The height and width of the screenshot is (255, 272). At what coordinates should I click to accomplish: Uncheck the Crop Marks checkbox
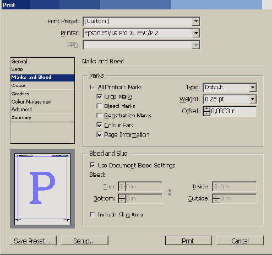(99, 96)
